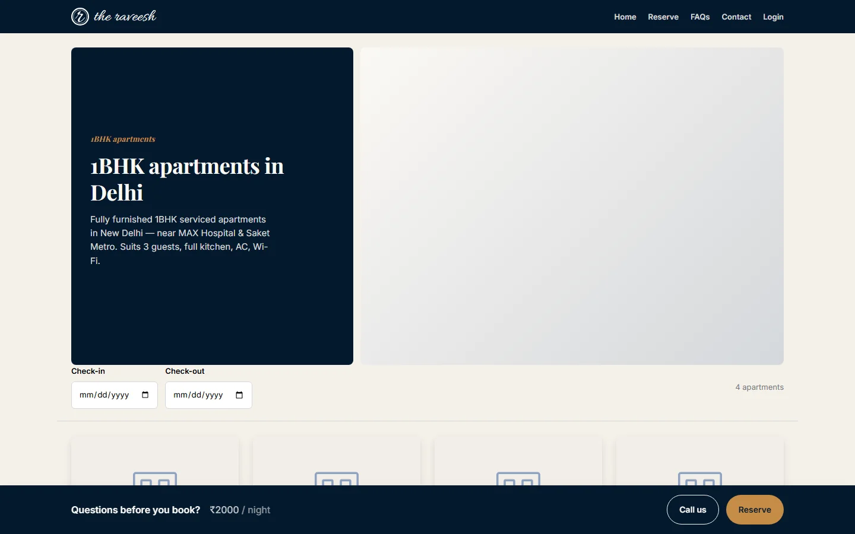This screenshot has height=534, width=855.
Task: Open the Contact nav link
Action: (736, 17)
